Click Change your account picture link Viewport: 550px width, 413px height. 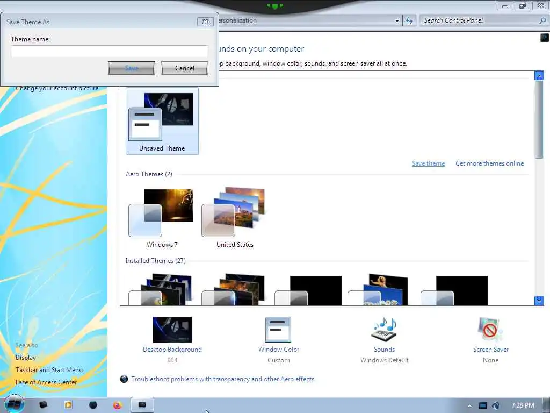coord(57,88)
